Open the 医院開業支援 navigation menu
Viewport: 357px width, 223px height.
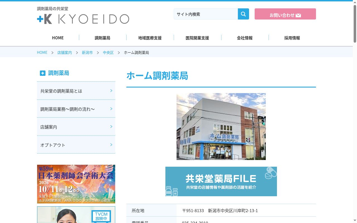tap(197, 38)
